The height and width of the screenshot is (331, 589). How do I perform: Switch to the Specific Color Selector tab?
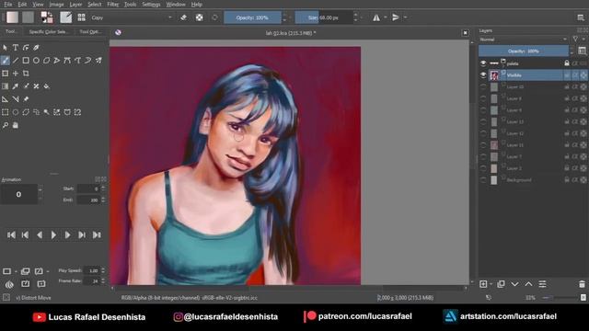48,32
